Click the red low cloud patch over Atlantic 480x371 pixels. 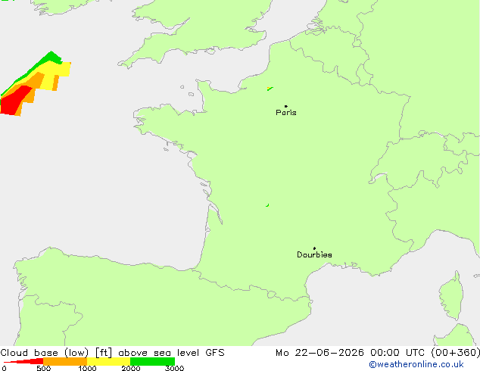pyautogui.click(x=14, y=101)
